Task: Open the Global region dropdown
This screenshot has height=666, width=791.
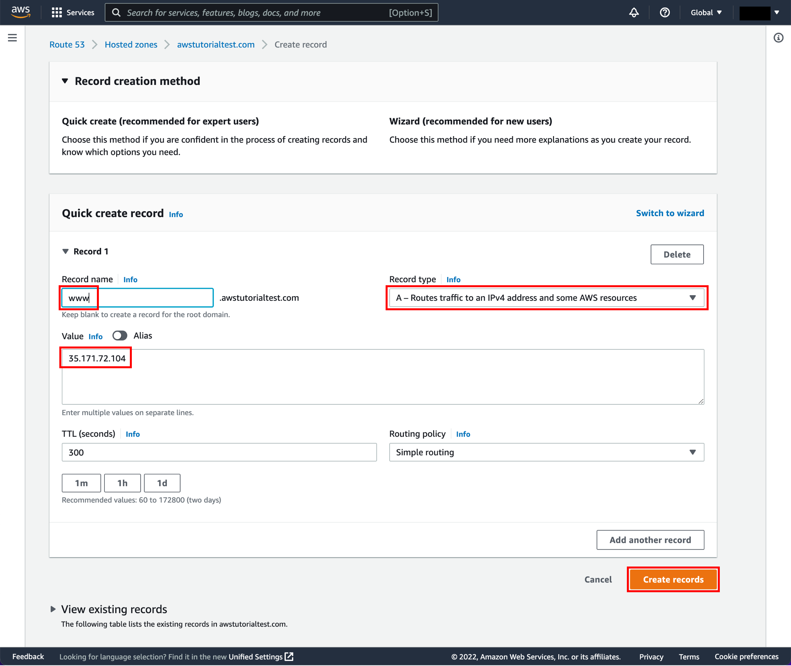Action: pos(706,13)
